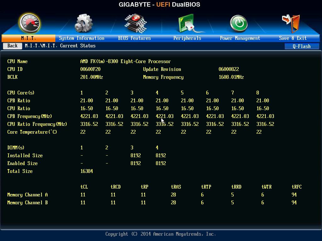Click the tRAS column header

click(176, 187)
